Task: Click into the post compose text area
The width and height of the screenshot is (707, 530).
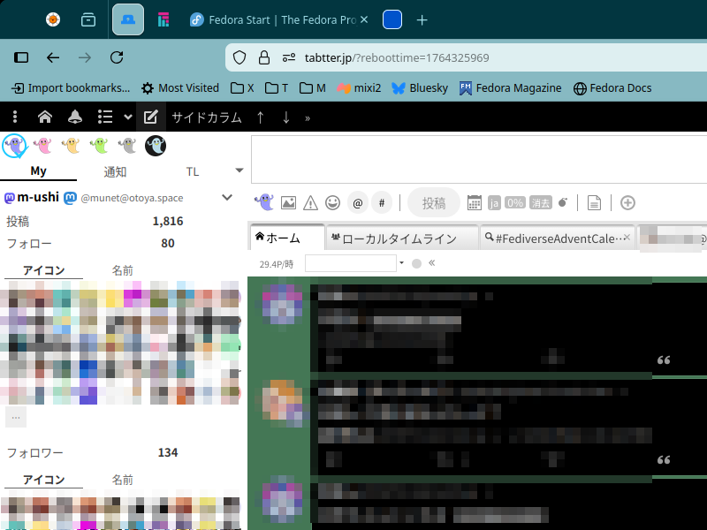Action: tap(477, 159)
